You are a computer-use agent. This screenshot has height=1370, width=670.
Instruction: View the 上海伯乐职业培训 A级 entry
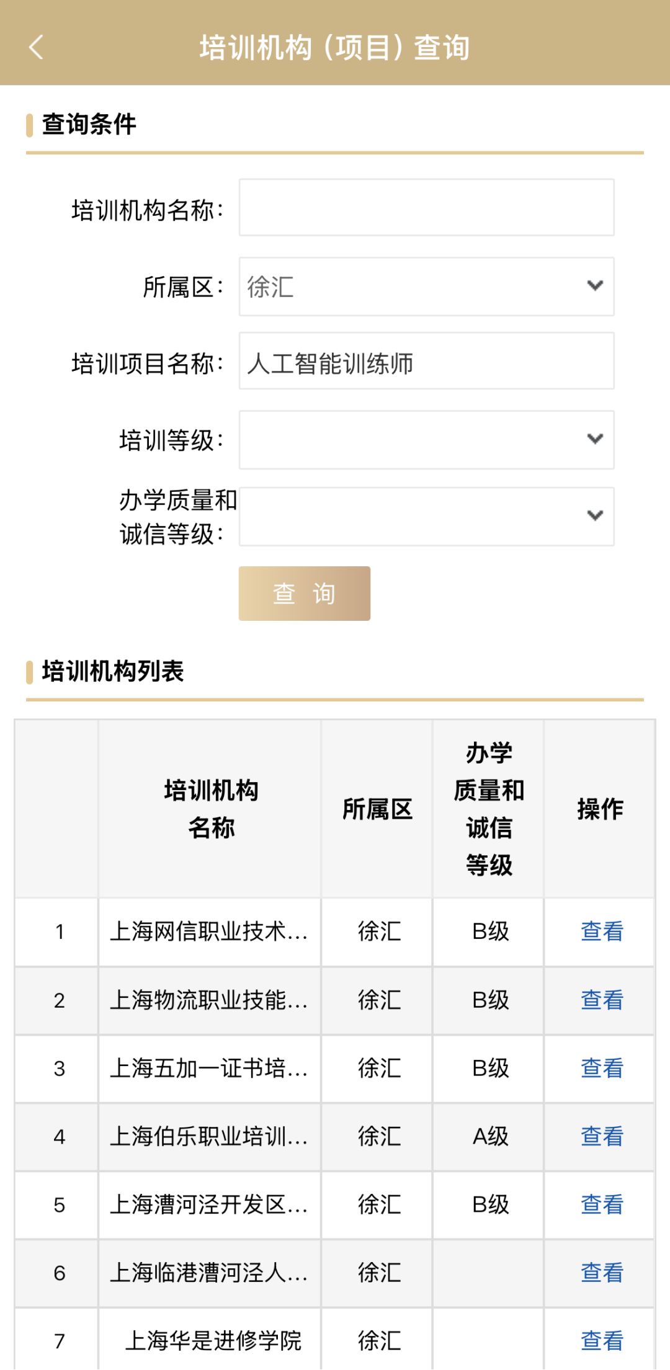pos(602,1137)
